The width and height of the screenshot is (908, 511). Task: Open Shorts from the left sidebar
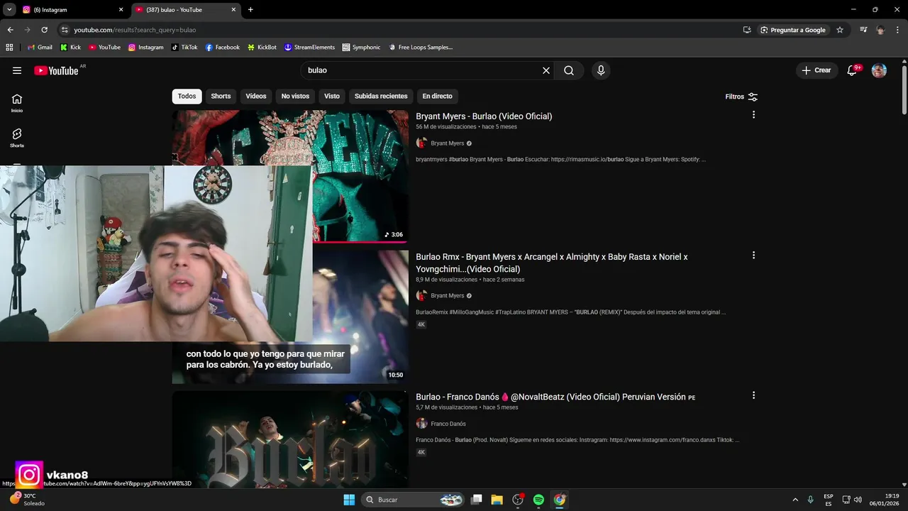[17, 138]
